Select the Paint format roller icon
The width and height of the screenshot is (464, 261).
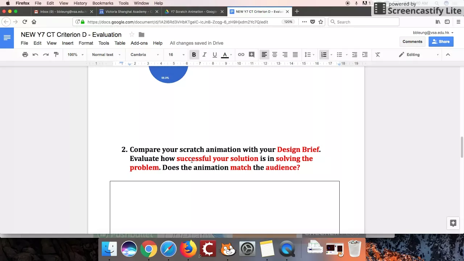pyautogui.click(x=56, y=55)
